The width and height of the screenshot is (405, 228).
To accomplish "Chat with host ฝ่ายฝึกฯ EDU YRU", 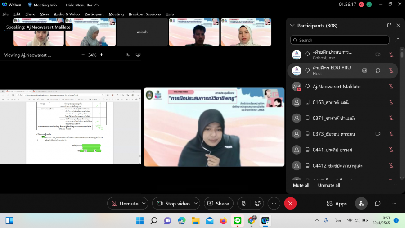I will pyautogui.click(x=378, y=70).
